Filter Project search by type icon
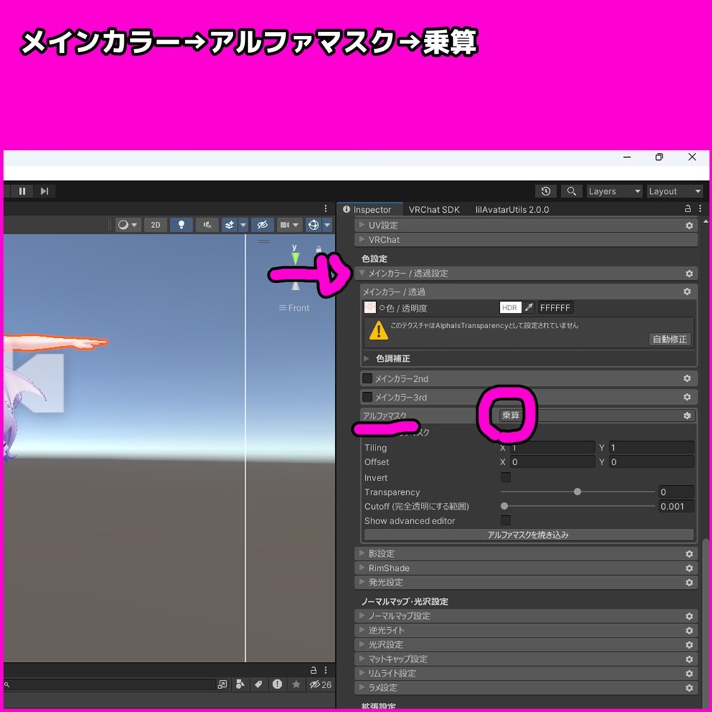The image size is (712, 712). pyautogui.click(x=240, y=684)
